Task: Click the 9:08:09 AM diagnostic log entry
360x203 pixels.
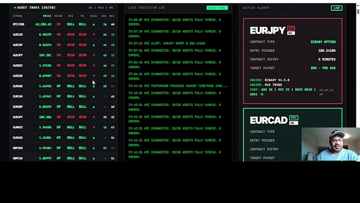Action: (x=175, y=22)
